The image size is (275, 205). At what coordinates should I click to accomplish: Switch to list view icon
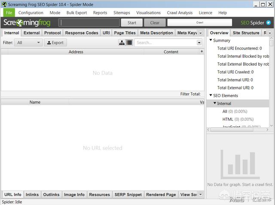click(129, 43)
